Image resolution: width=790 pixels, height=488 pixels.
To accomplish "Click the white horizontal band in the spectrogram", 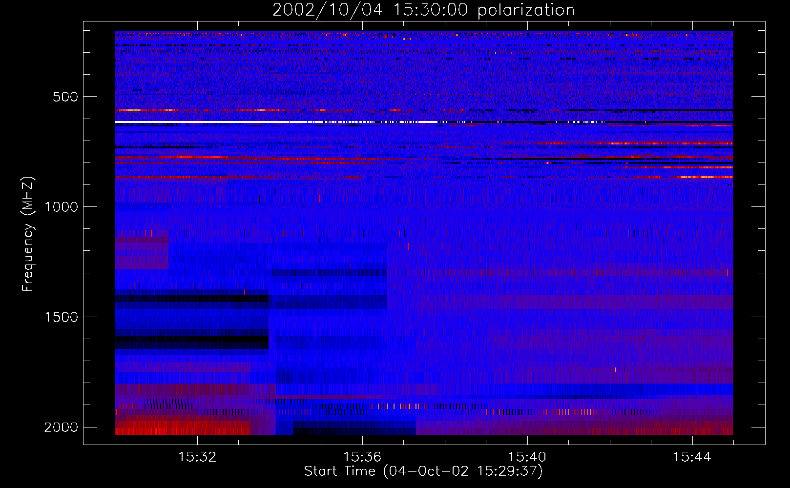I will pos(276,122).
